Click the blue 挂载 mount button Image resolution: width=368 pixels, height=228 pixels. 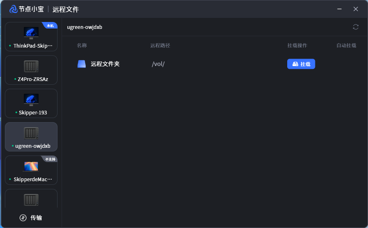(301, 64)
